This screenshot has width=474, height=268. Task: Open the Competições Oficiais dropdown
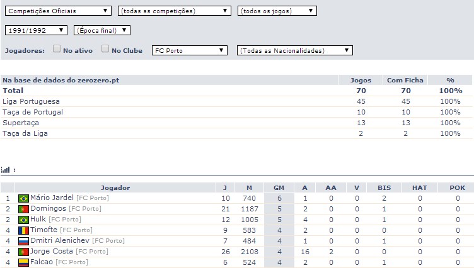57,11
